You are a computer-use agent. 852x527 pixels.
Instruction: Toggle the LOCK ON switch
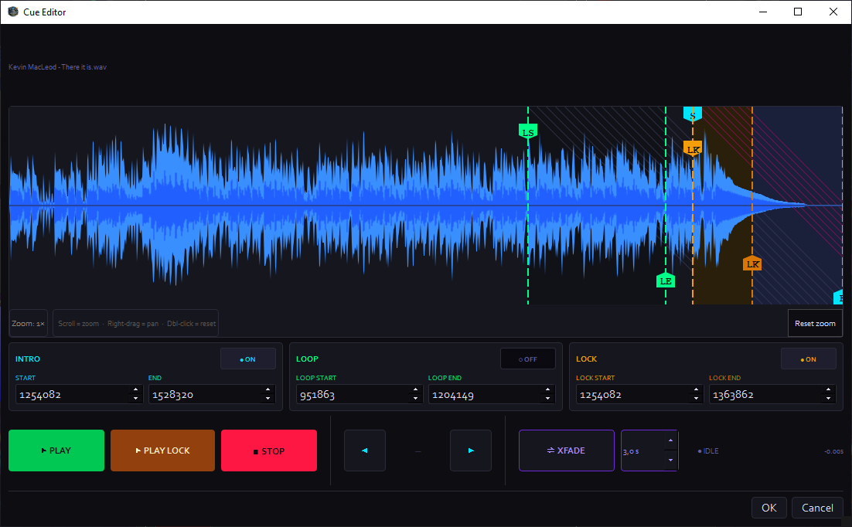coord(808,359)
